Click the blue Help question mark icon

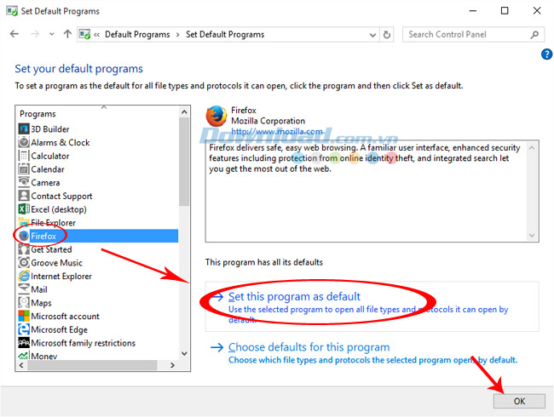tap(546, 54)
